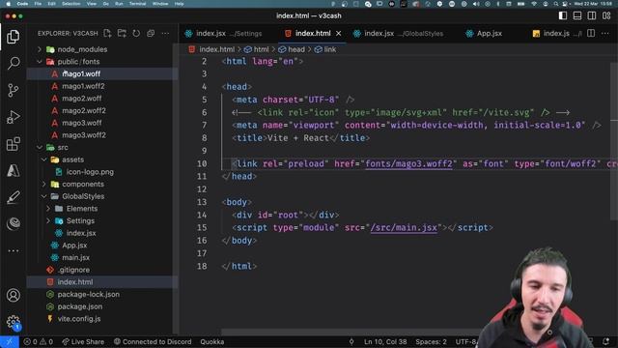Click the link breadcrumb segment

point(325,49)
